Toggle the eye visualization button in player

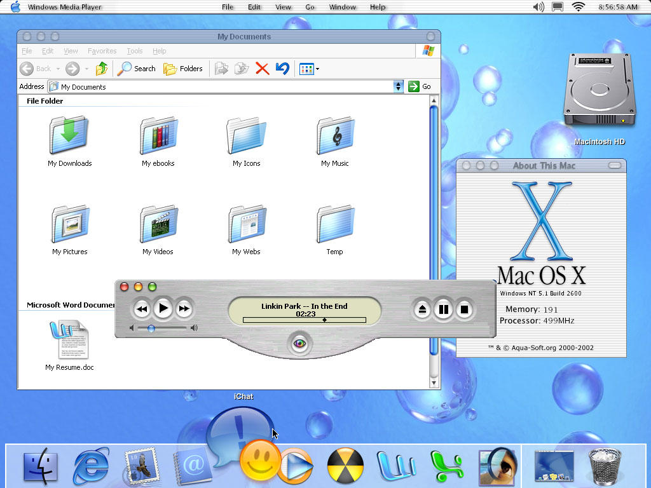point(299,343)
